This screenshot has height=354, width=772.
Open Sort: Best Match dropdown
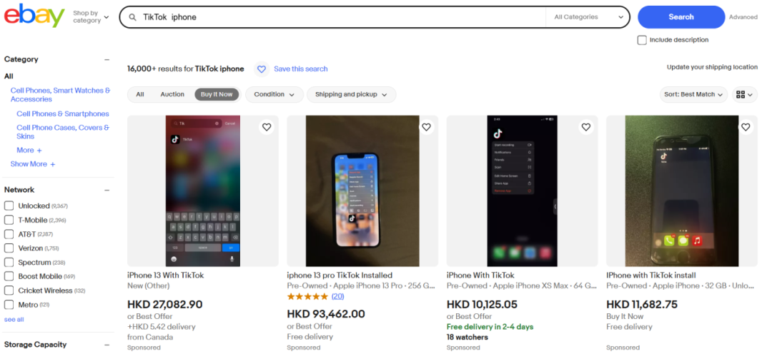pyautogui.click(x=693, y=94)
